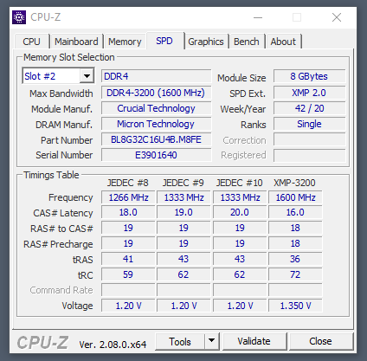The image size is (367, 361).
Task: Click the 18.0 CAS# Latency value
Action: 128,212
